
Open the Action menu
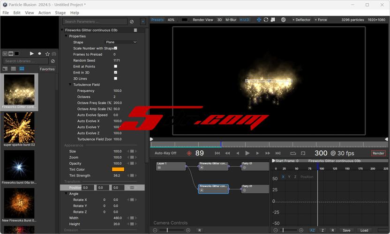[45, 13]
